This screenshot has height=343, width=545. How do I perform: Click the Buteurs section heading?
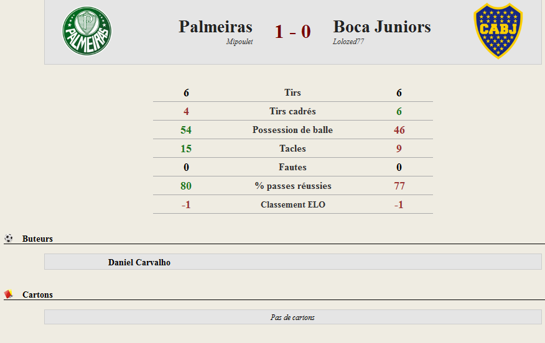pyautogui.click(x=37, y=239)
